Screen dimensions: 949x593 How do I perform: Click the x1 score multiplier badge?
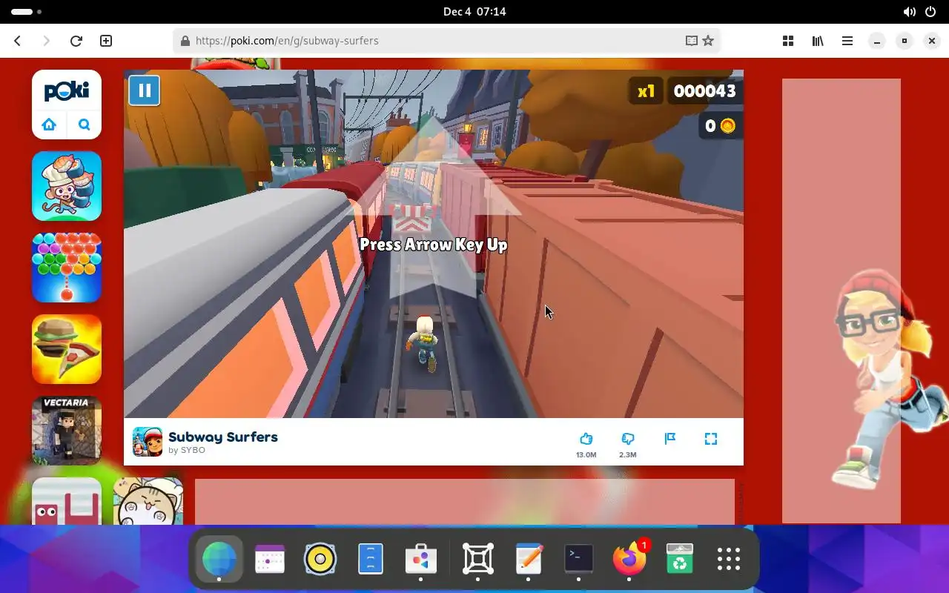point(647,91)
